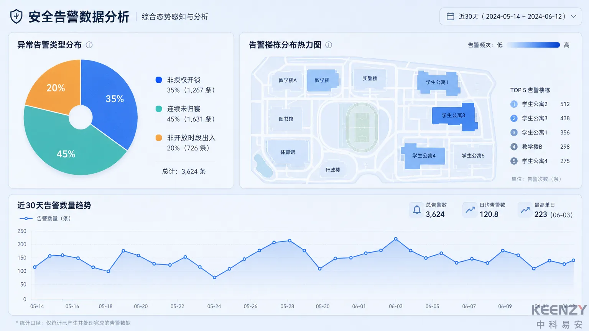Click the trend icon beside 日均告警数

[x=470, y=210]
